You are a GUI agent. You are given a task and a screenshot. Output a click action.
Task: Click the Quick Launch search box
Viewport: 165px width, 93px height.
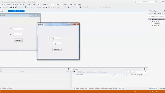(145, 2)
